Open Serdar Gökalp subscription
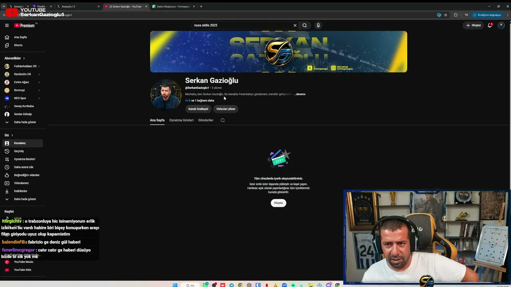This screenshot has width=511, height=287. point(22,114)
